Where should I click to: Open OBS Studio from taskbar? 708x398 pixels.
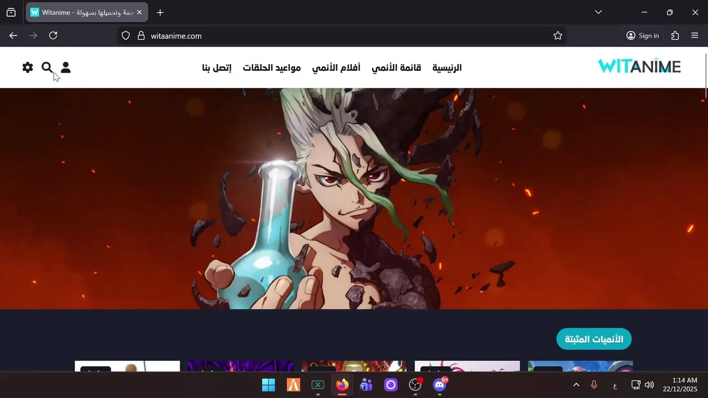(415, 385)
